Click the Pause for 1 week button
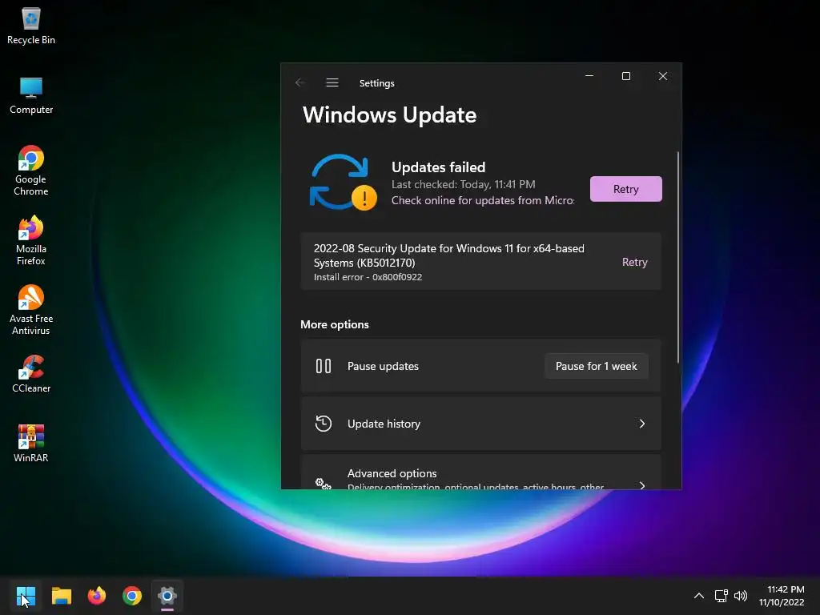Screen dimensions: 820x615 [596, 366]
